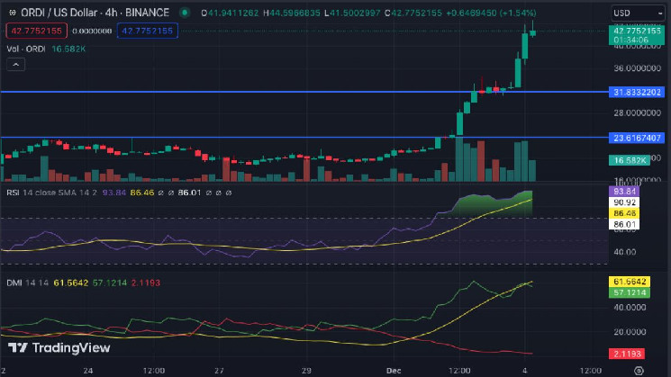The height and width of the screenshot is (377, 671).
Task: Click the green DMI label 57.1214 on axis
Action: 630,292
